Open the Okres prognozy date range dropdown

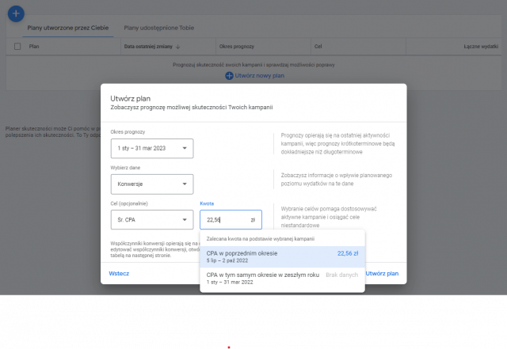[x=151, y=148]
